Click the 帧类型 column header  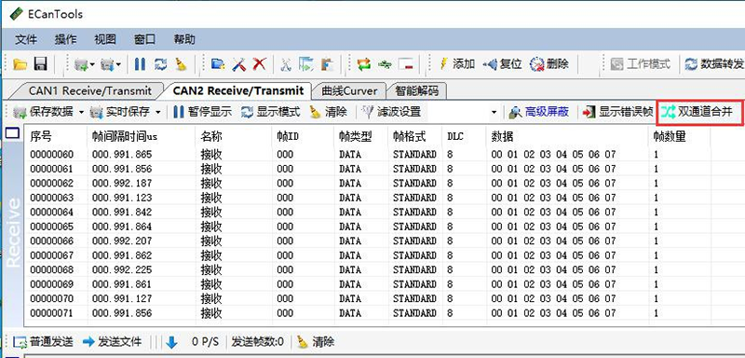tap(361, 137)
